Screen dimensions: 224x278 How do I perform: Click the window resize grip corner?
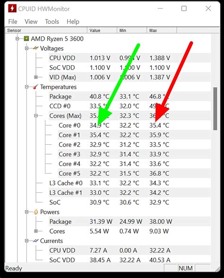[217, 269]
